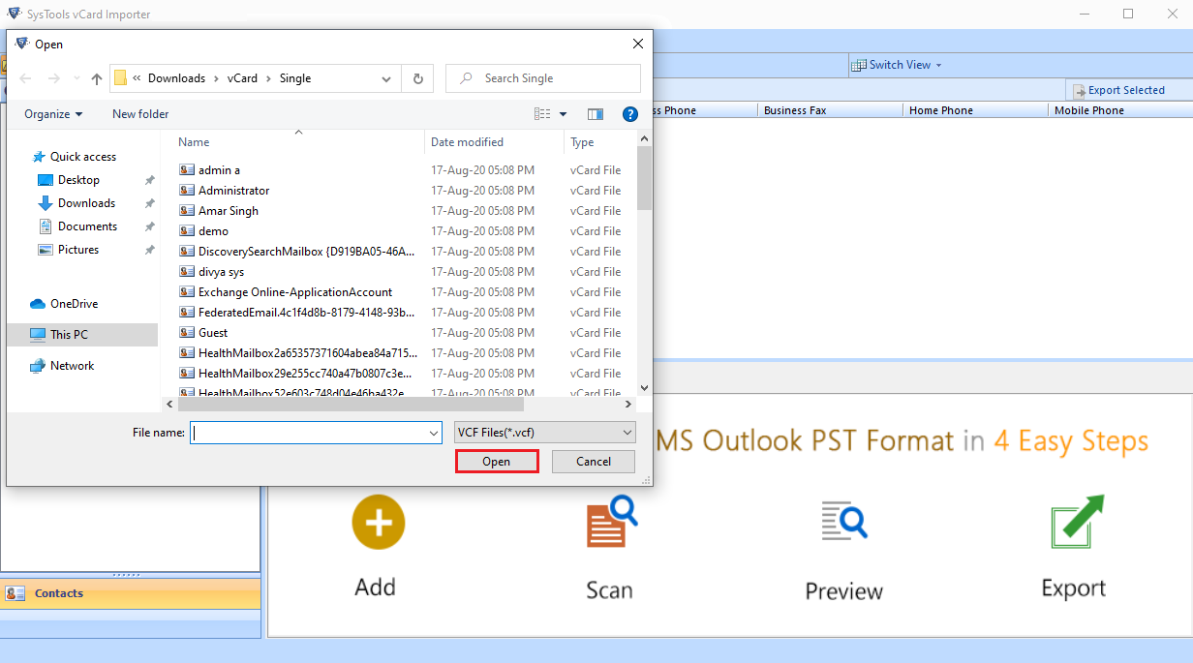The width and height of the screenshot is (1193, 663).
Task: Select the FederatedEmail vCard file
Action: pyautogui.click(x=306, y=313)
